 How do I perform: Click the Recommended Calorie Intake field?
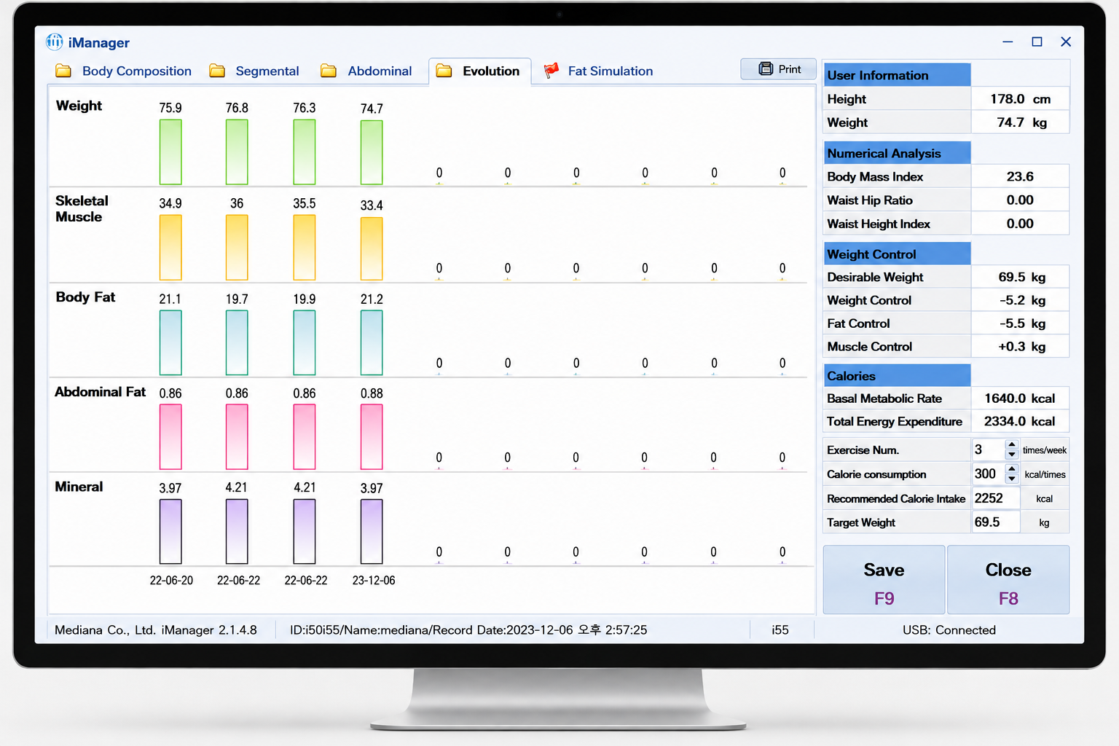[x=996, y=498]
